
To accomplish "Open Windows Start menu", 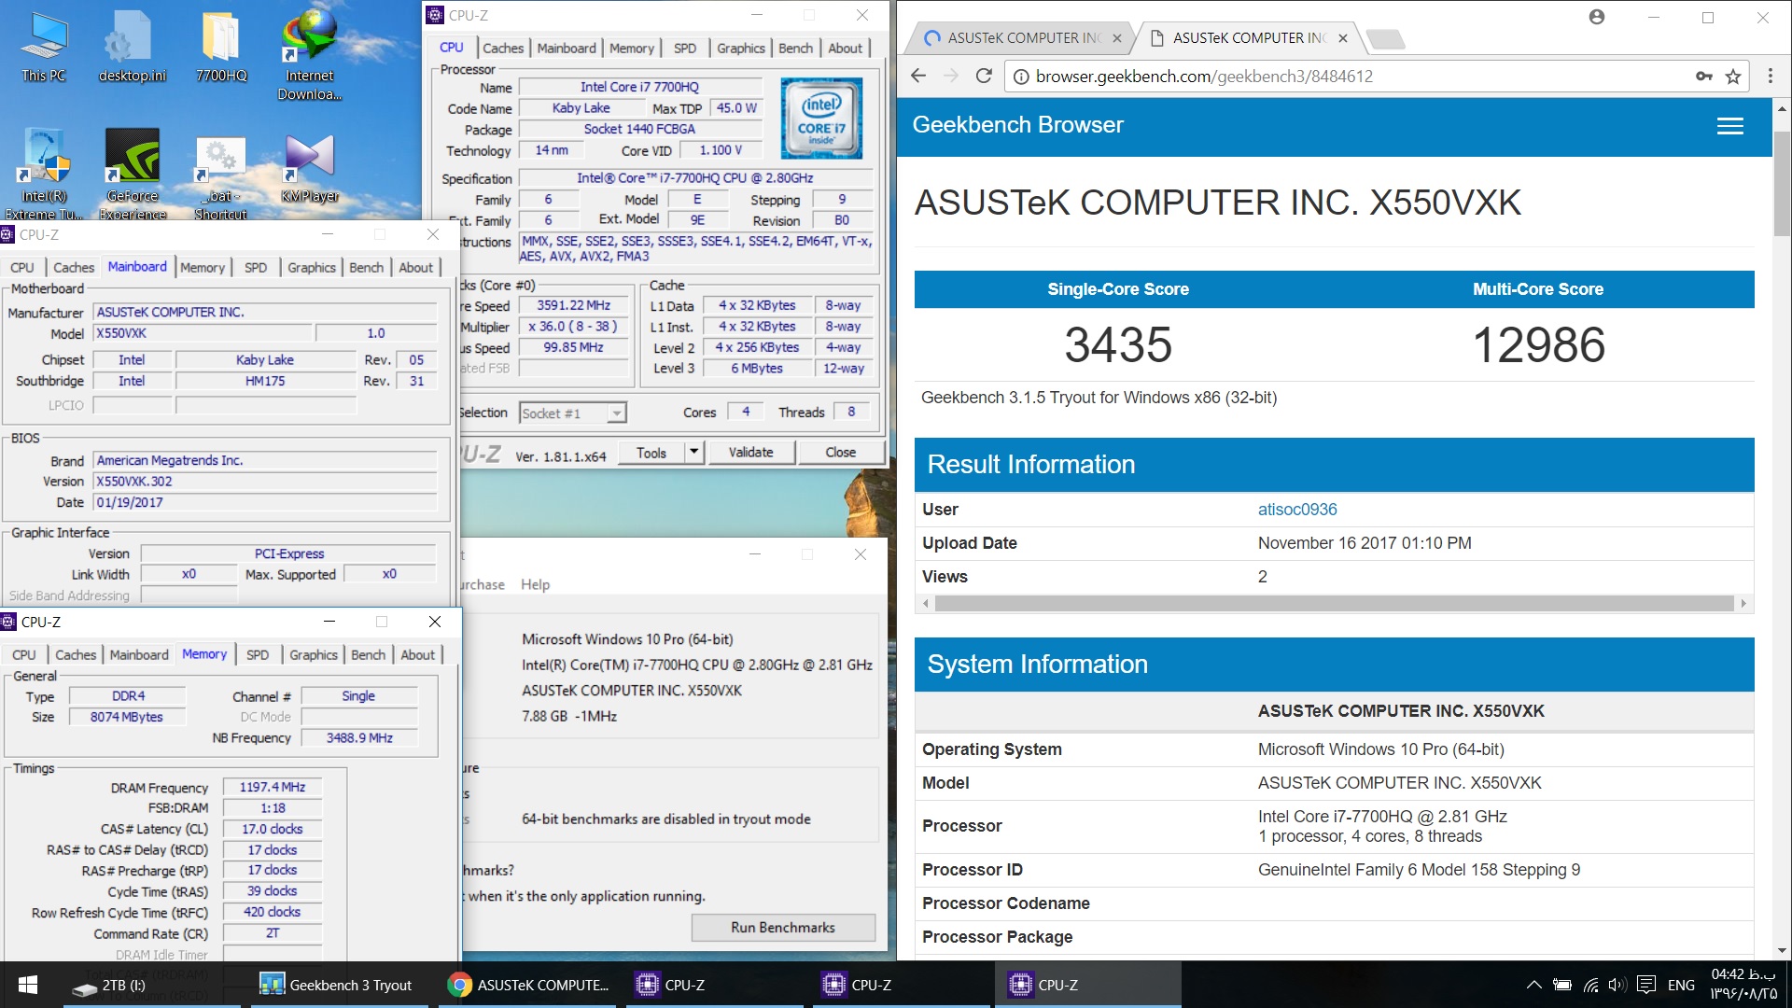I will (x=28, y=985).
